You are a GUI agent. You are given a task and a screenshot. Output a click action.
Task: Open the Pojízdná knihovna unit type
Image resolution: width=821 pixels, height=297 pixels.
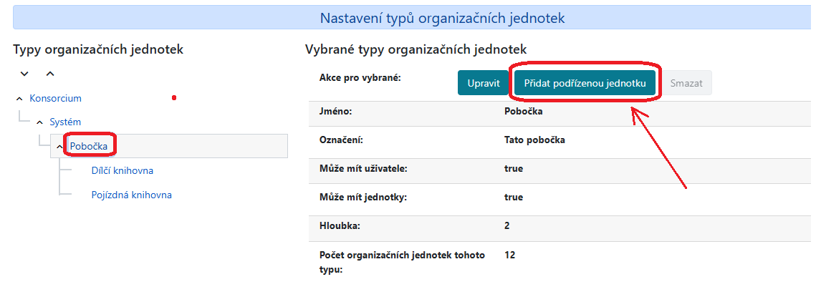131,195
